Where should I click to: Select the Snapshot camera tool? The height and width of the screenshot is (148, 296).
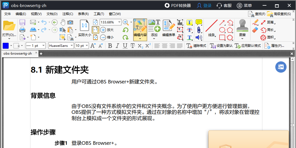[70, 22]
